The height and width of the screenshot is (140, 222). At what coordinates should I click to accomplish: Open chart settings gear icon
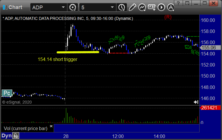tap(73, 7)
